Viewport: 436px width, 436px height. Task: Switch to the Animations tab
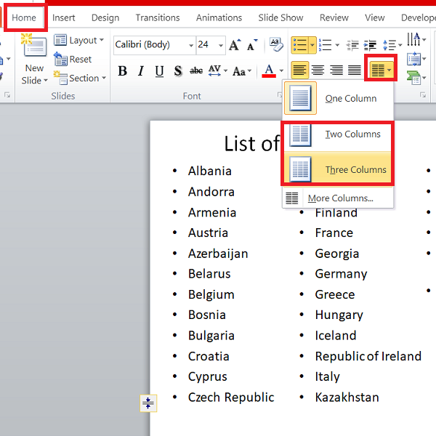[x=219, y=17]
